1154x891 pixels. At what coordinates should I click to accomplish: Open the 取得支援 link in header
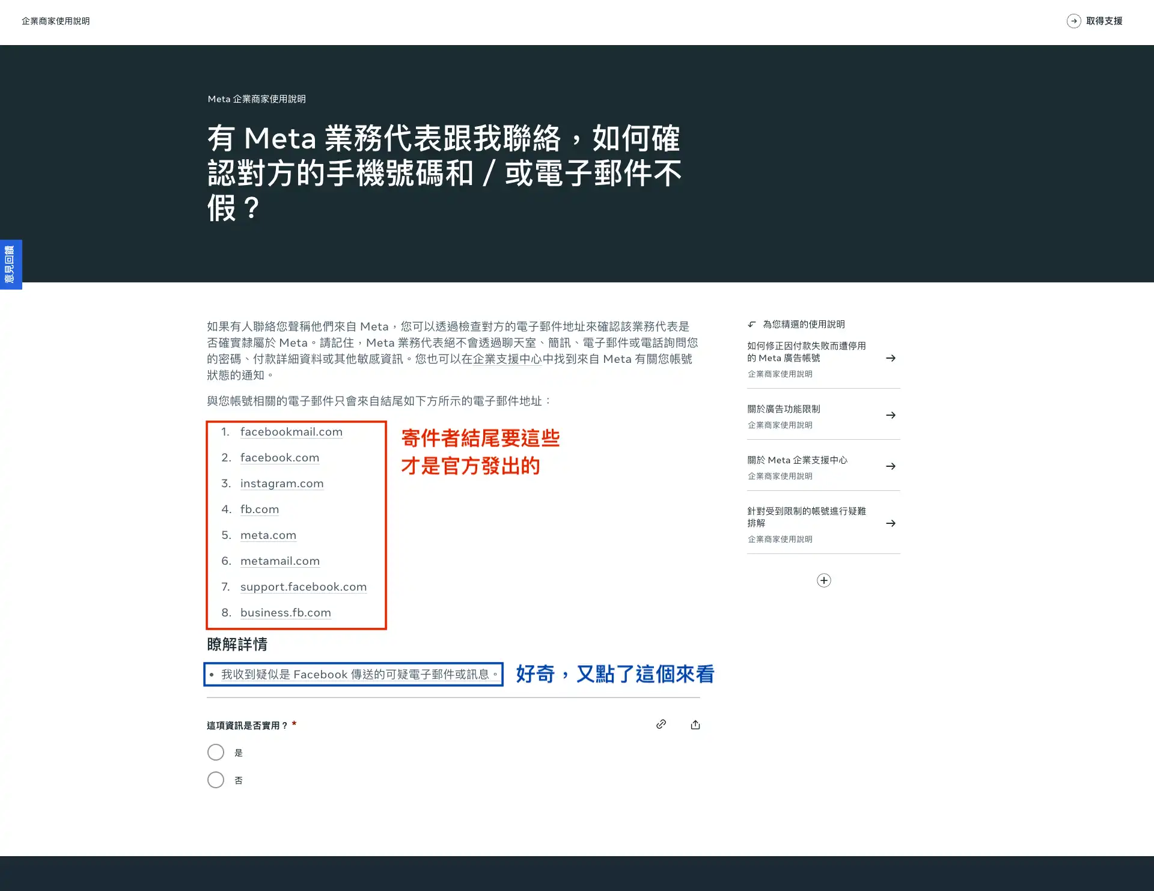click(x=1104, y=21)
